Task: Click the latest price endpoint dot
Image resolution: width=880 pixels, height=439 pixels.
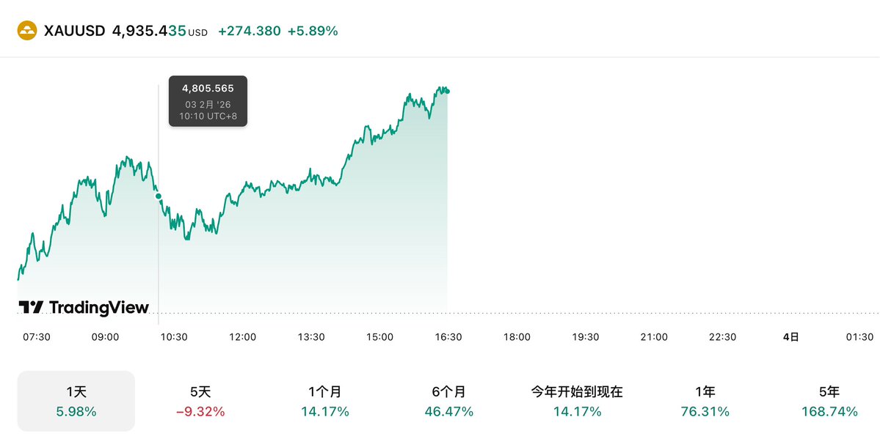Action: pyautogui.click(x=448, y=91)
